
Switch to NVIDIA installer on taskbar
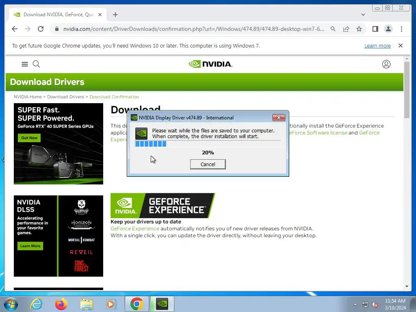coord(162,304)
